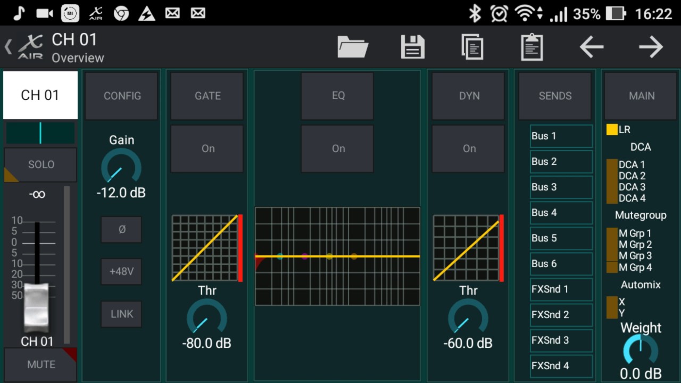
Task: Go to previous channel with left arrow
Action: 591,47
